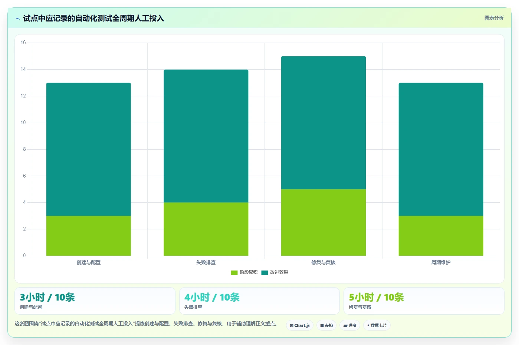Click the y-axis value 12

[23, 96]
